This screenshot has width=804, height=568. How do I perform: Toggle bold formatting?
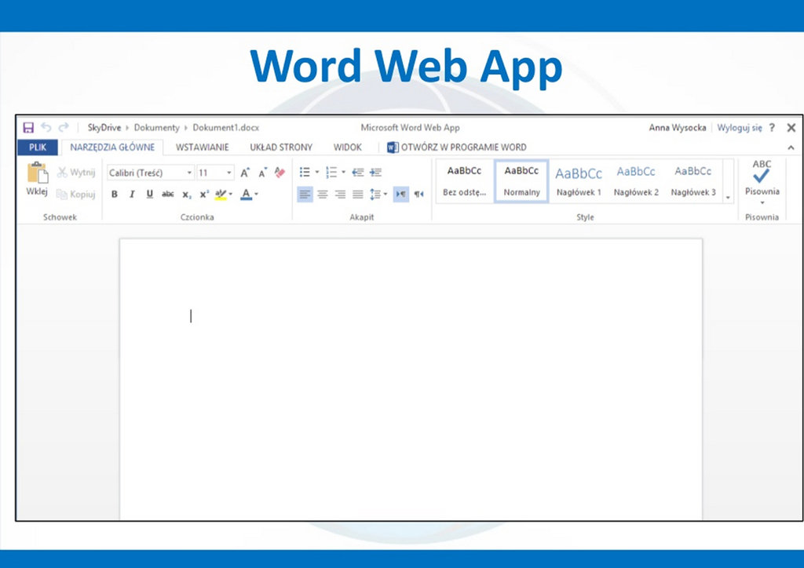(115, 194)
